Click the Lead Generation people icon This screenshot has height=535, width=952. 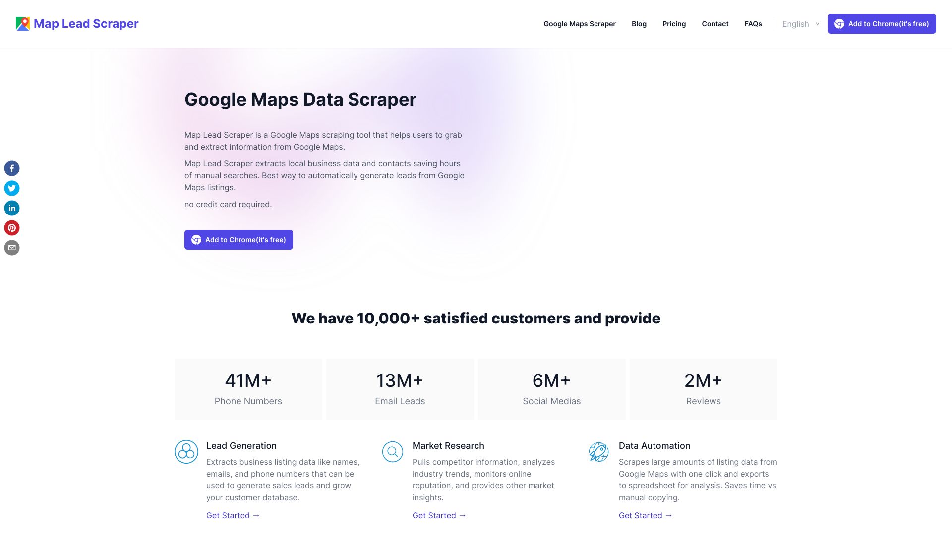(186, 451)
